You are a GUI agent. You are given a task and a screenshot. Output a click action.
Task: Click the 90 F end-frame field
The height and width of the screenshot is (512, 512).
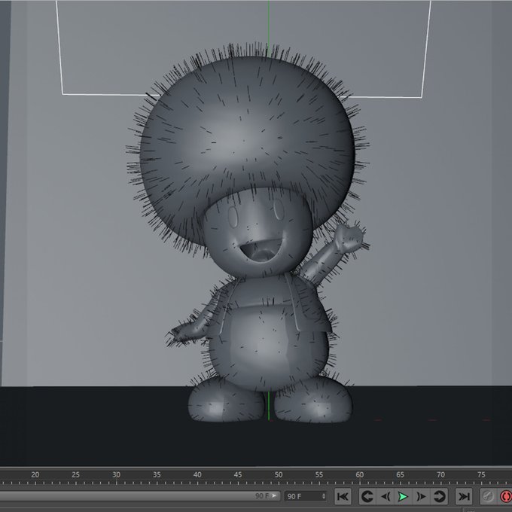pyautogui.click(x=305, y=496)
